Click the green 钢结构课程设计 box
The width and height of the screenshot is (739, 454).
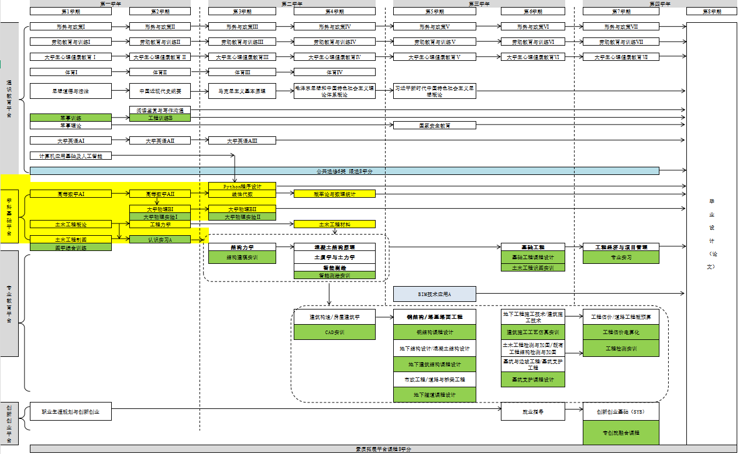(434, 332)
